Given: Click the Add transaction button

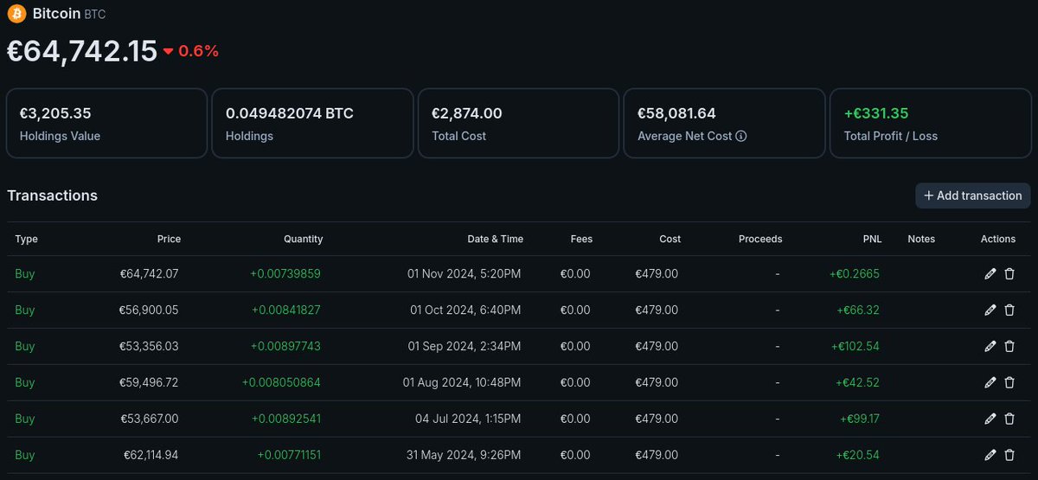Looking at the screenshot, I should click(x=973, y=195).
